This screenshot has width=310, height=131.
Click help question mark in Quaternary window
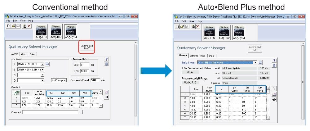274,61
